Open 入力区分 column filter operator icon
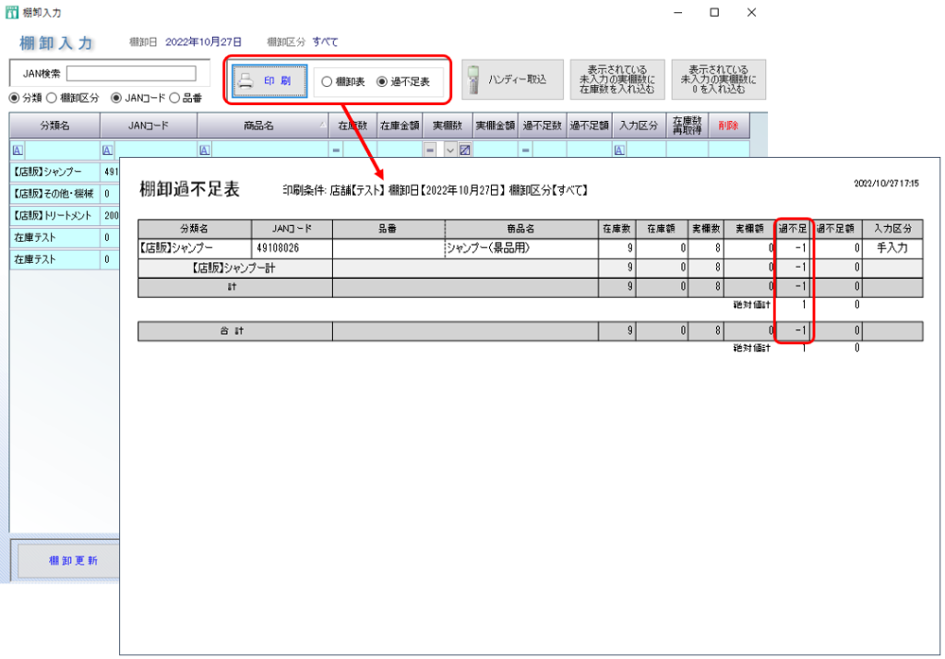The height and width of the screenshot is (659, 945). (619, 150)
